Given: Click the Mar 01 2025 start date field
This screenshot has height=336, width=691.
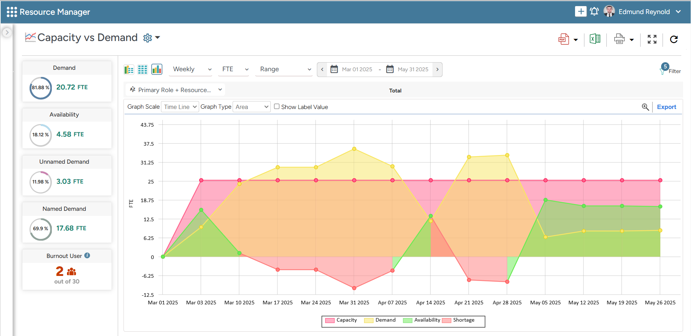Looking at the screenshot, I should 357,69.
